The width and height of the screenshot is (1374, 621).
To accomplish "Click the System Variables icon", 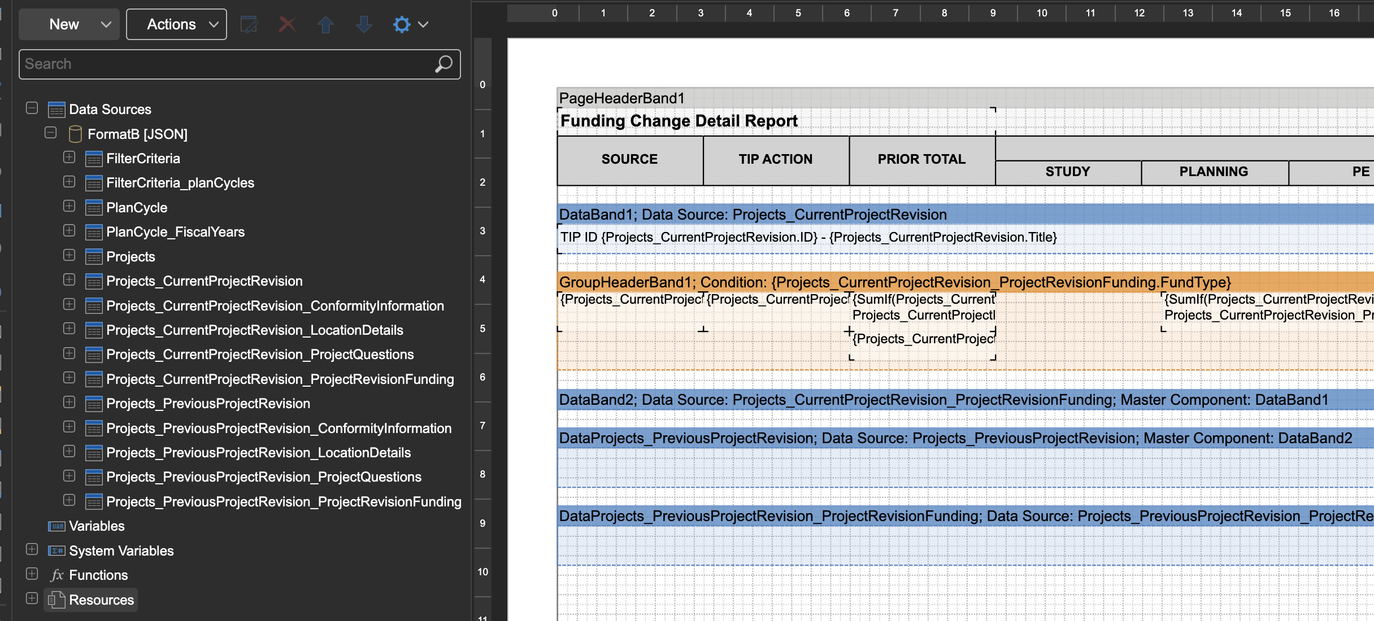I will 56,551.
